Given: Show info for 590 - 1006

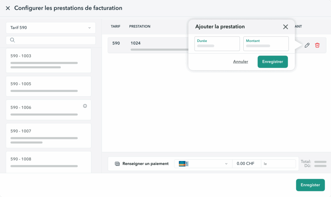Looking at the screenshot, I should (85, 106).
